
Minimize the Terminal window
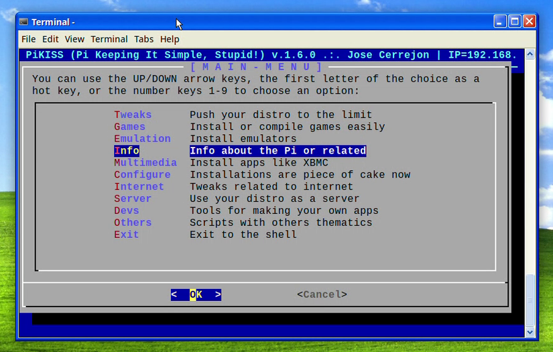pos(500,21)
